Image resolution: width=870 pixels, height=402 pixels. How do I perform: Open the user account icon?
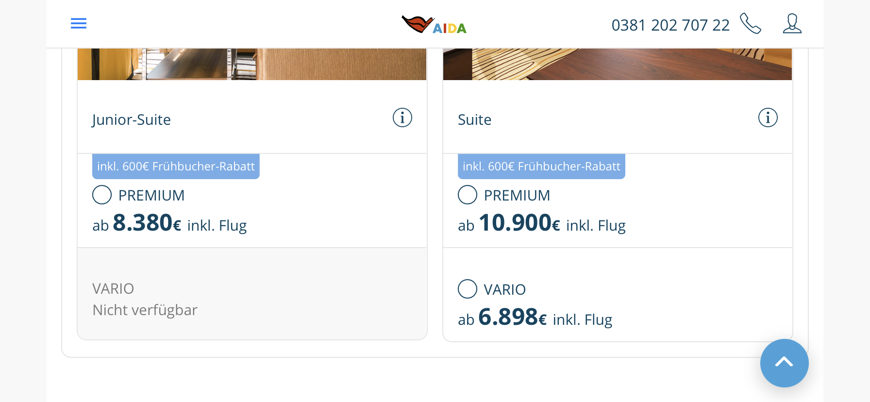click(x=792, y=24)
